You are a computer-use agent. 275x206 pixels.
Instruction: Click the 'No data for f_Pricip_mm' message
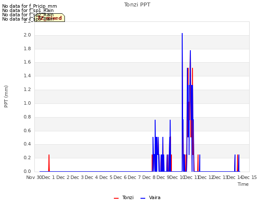(30, 6)
